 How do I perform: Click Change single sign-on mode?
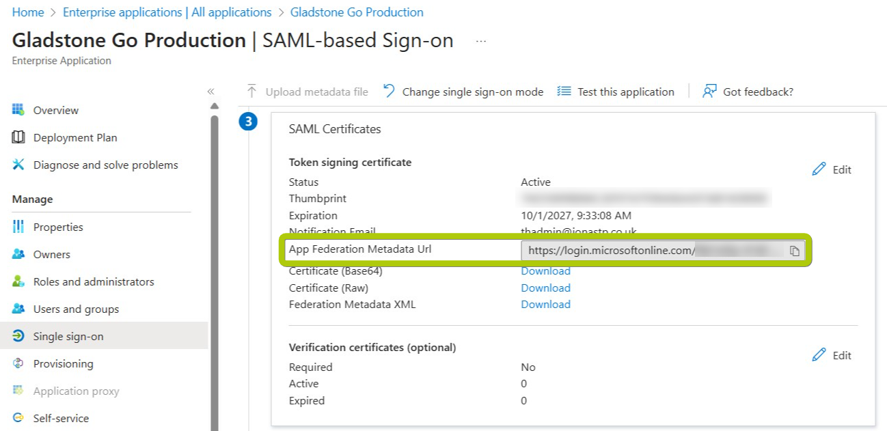pyautogui.click(x=472, y=92)
